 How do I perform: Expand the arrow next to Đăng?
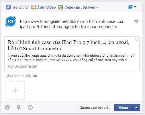(136, 108)
